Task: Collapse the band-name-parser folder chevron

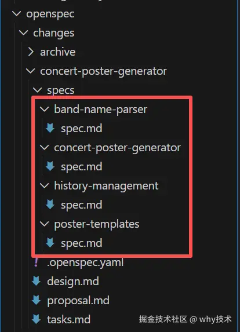Action: (x=45, y=110)
